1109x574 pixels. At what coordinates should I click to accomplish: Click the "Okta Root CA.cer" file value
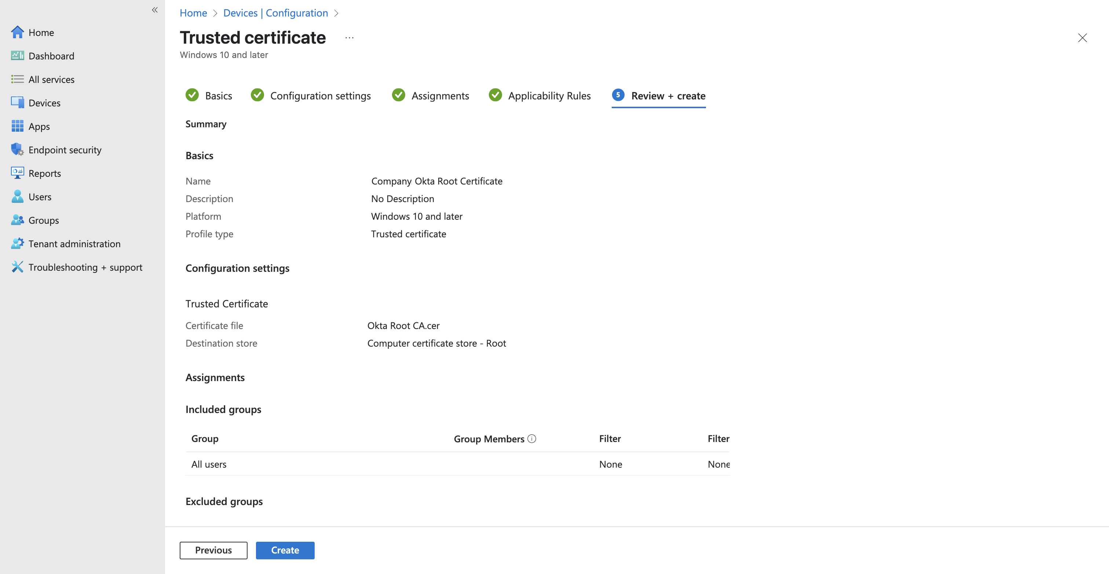(403, 326)
